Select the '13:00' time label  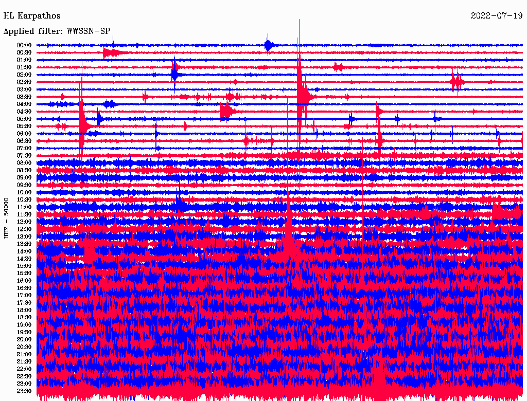pyautogui.click(x=24, y=237)
